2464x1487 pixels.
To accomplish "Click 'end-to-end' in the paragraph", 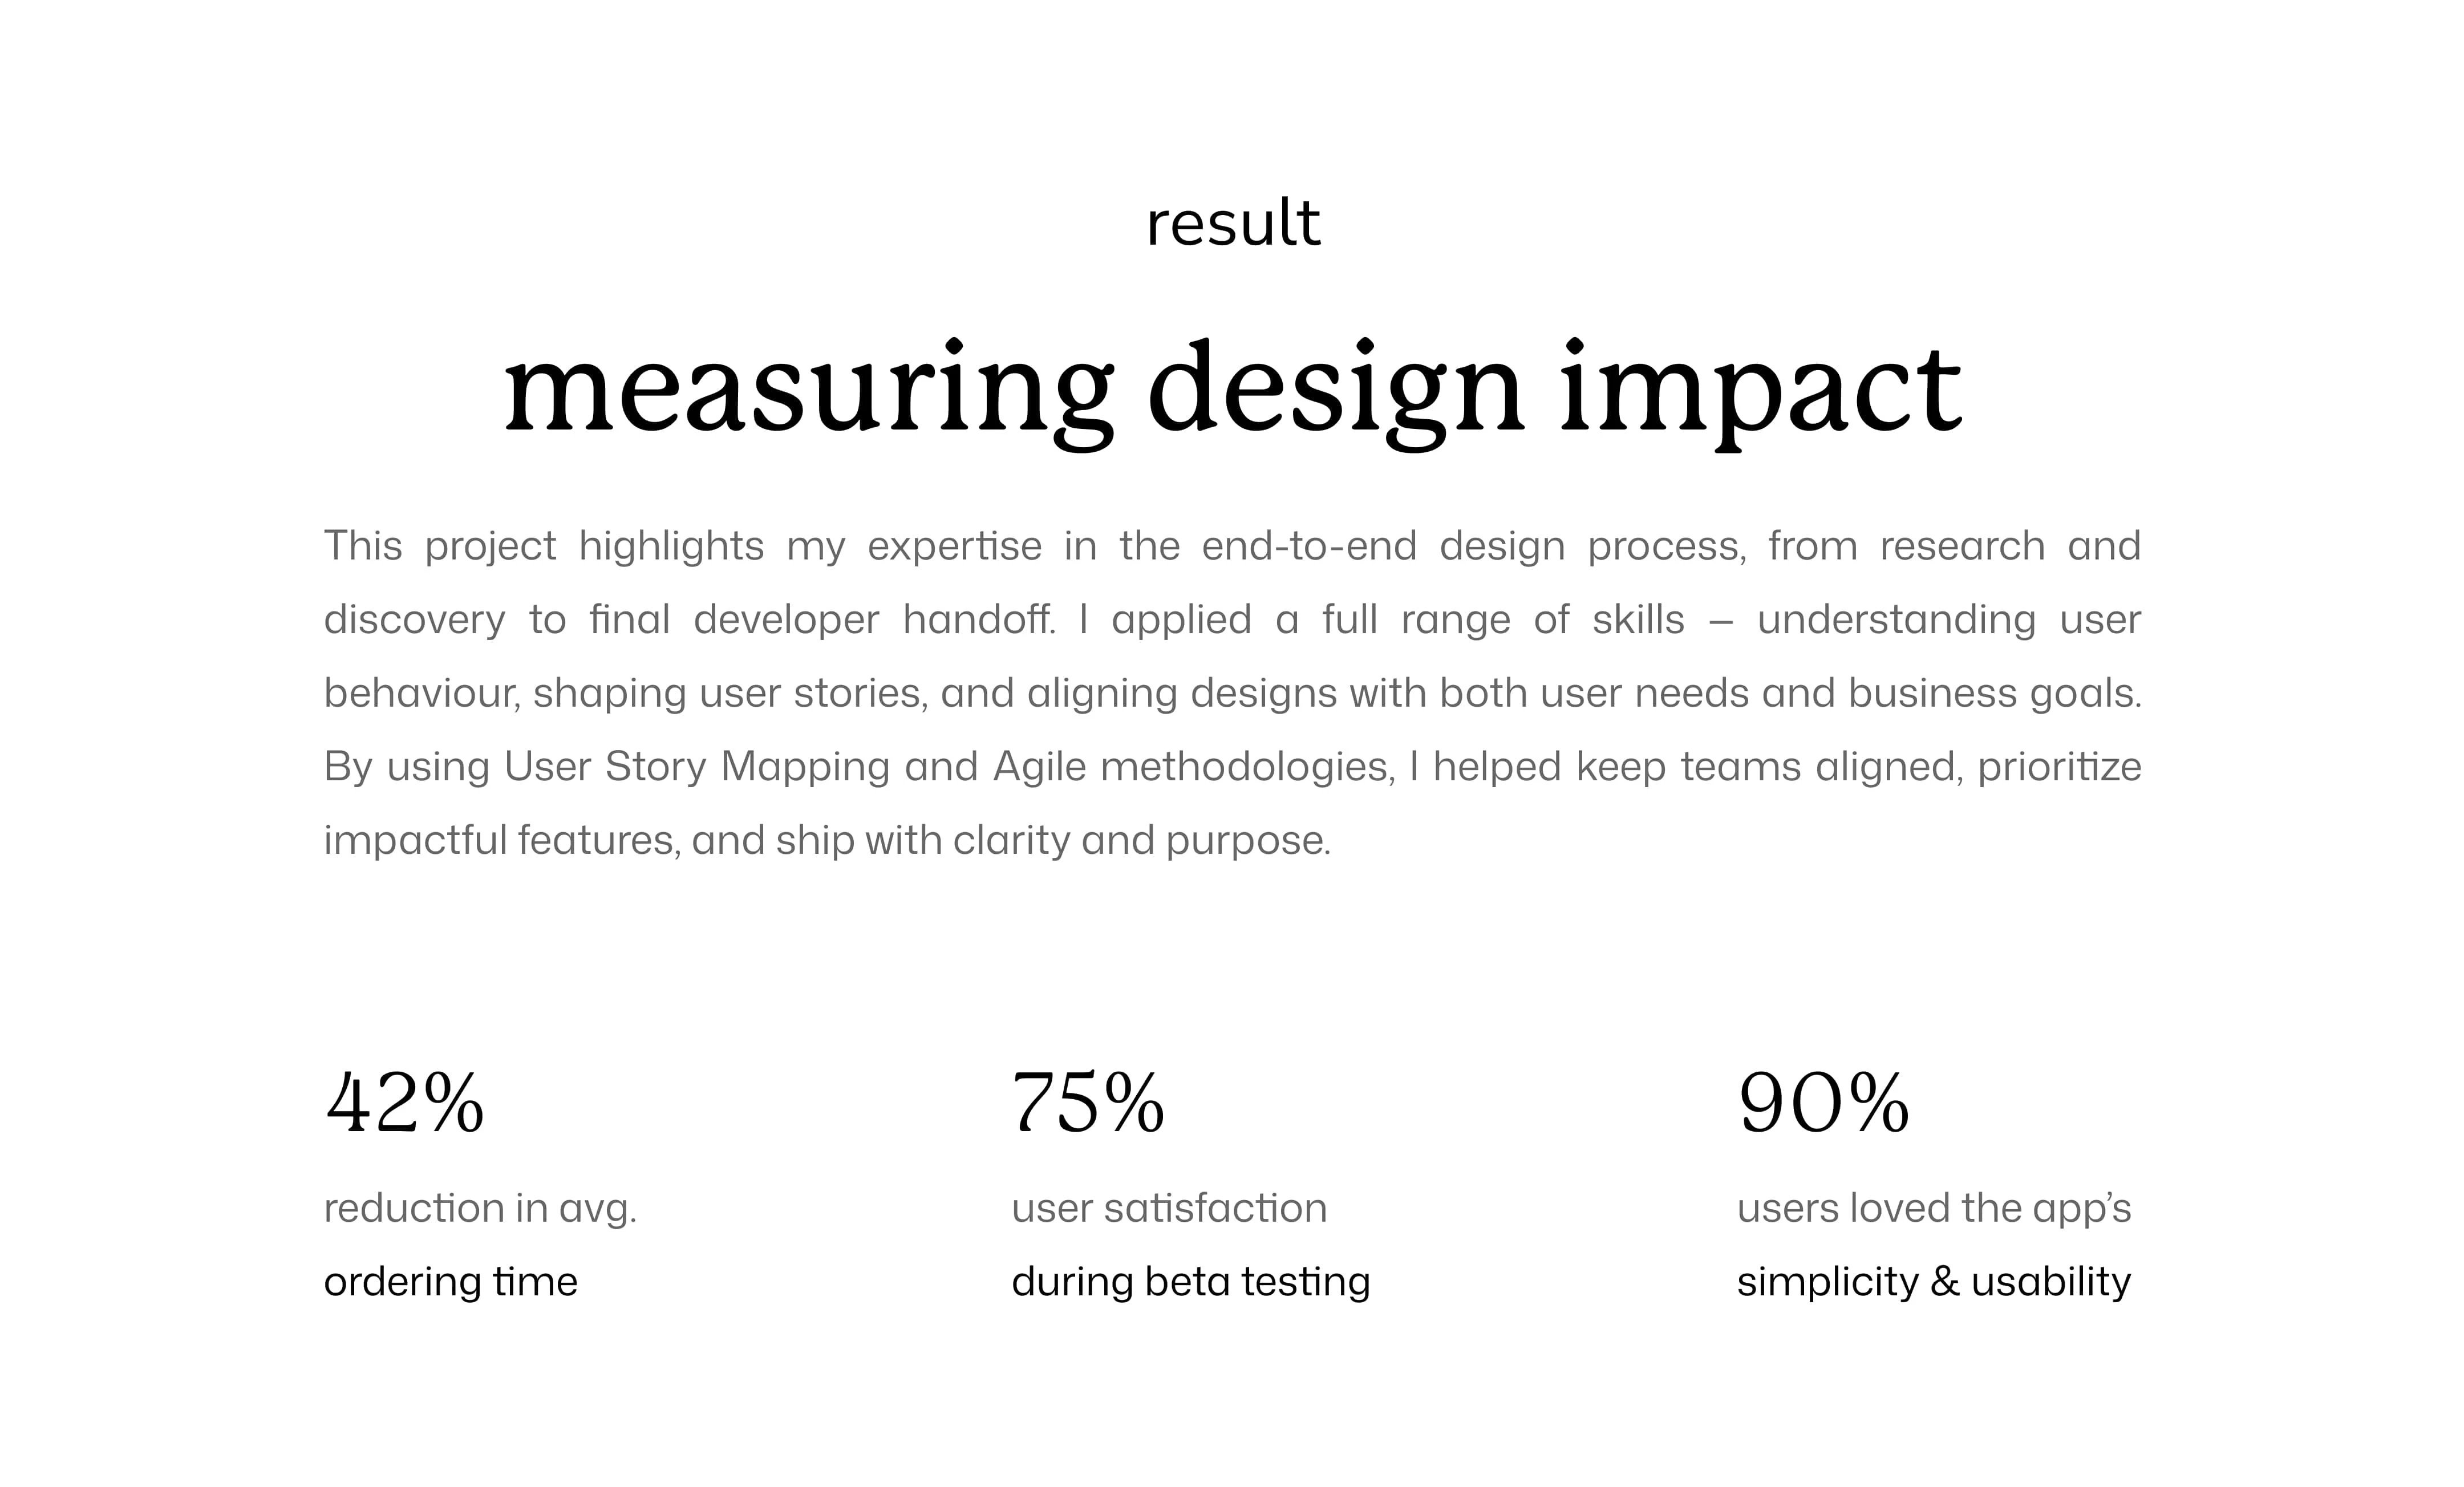I will pos(1309,546).
